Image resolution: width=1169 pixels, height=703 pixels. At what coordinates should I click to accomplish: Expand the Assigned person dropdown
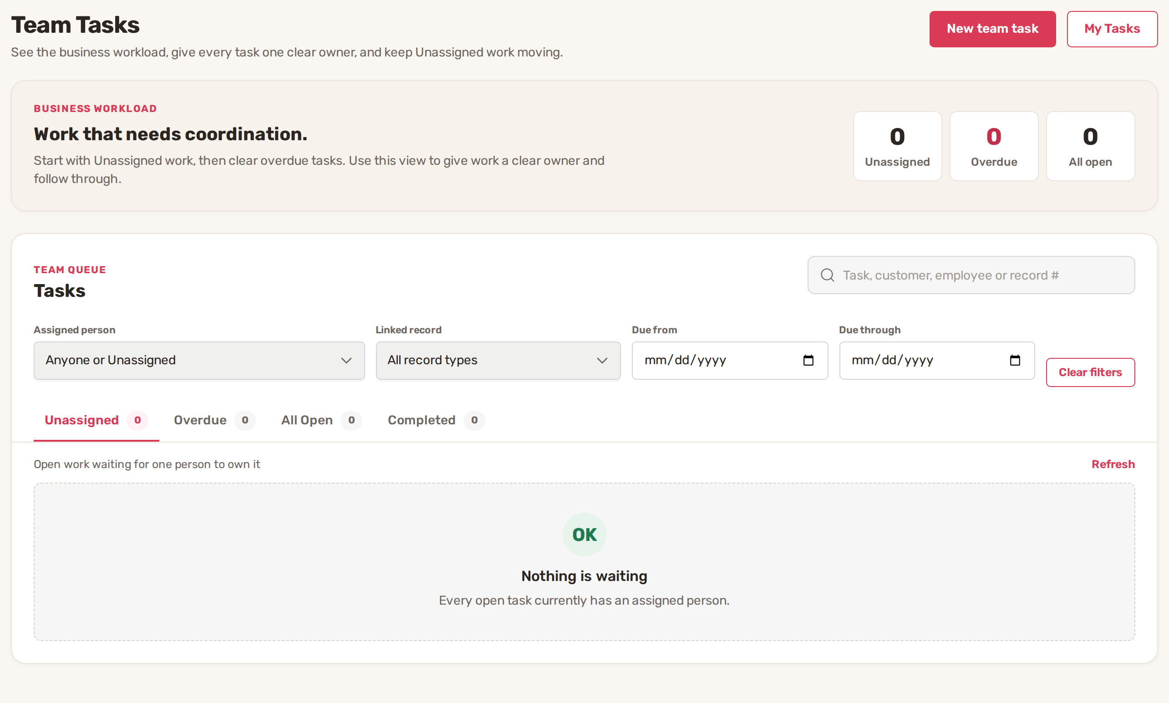[x=199, y=361]
